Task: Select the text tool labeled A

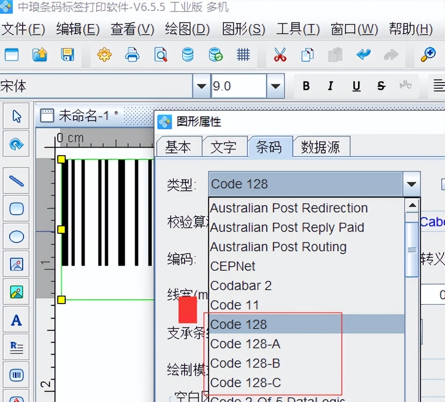Action: click(x=16, y=320)
